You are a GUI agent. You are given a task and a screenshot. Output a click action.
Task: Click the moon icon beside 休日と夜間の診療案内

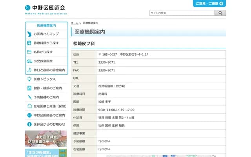pyautogui.click(x=29, y=70)
